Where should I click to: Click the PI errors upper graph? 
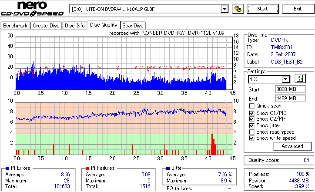point(124,63)
